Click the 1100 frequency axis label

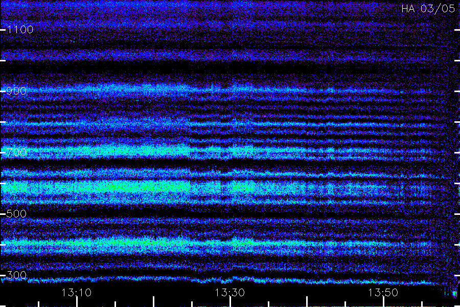click(20, 29)
